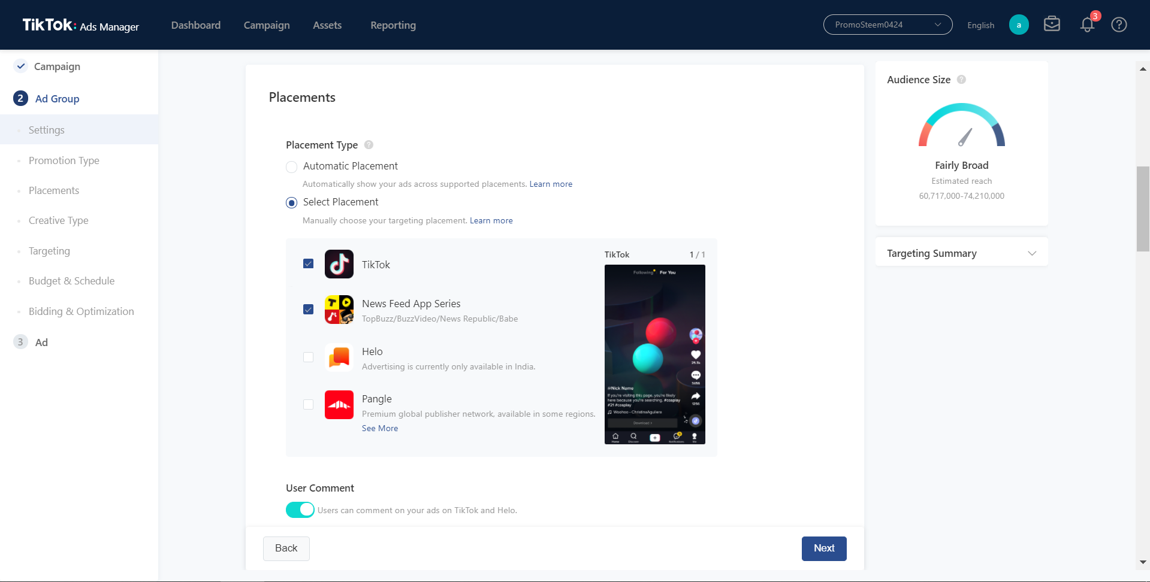Click the Ad Group step 2 badge

point(20,98)
